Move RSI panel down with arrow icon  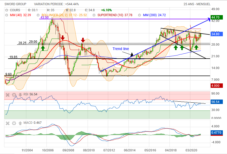tap(20, 95)
